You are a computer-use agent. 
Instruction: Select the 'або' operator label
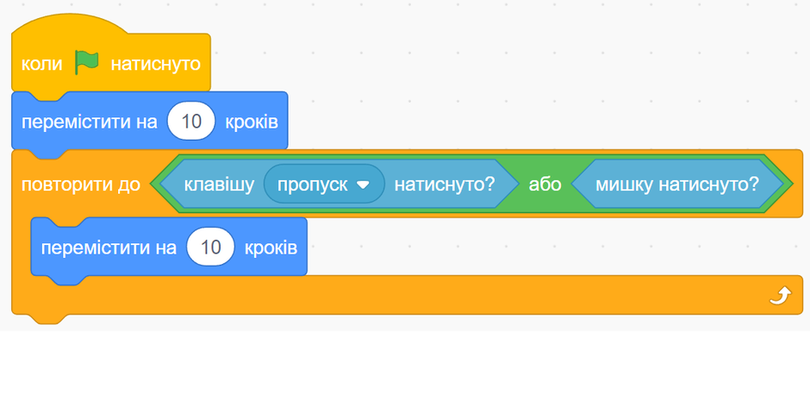[545, 185]
